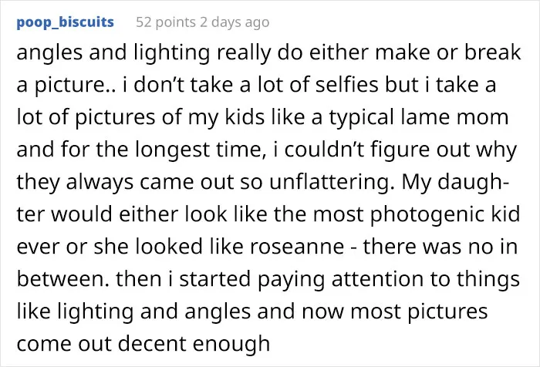Click the word picture in the second line

click(72, 86)
